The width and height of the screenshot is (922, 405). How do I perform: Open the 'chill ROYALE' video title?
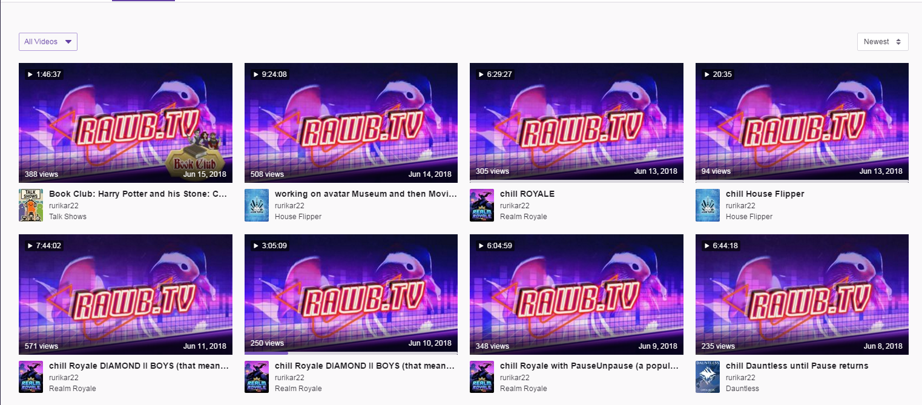click(527, 194)
